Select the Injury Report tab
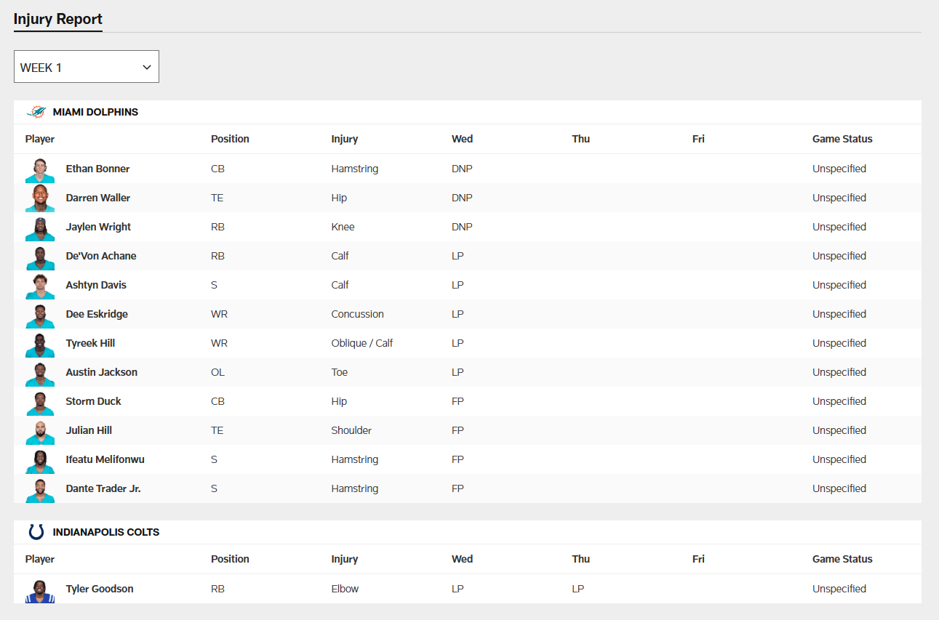Image resolution: width=939 pixels, height=620 pixels. [58, 19]
